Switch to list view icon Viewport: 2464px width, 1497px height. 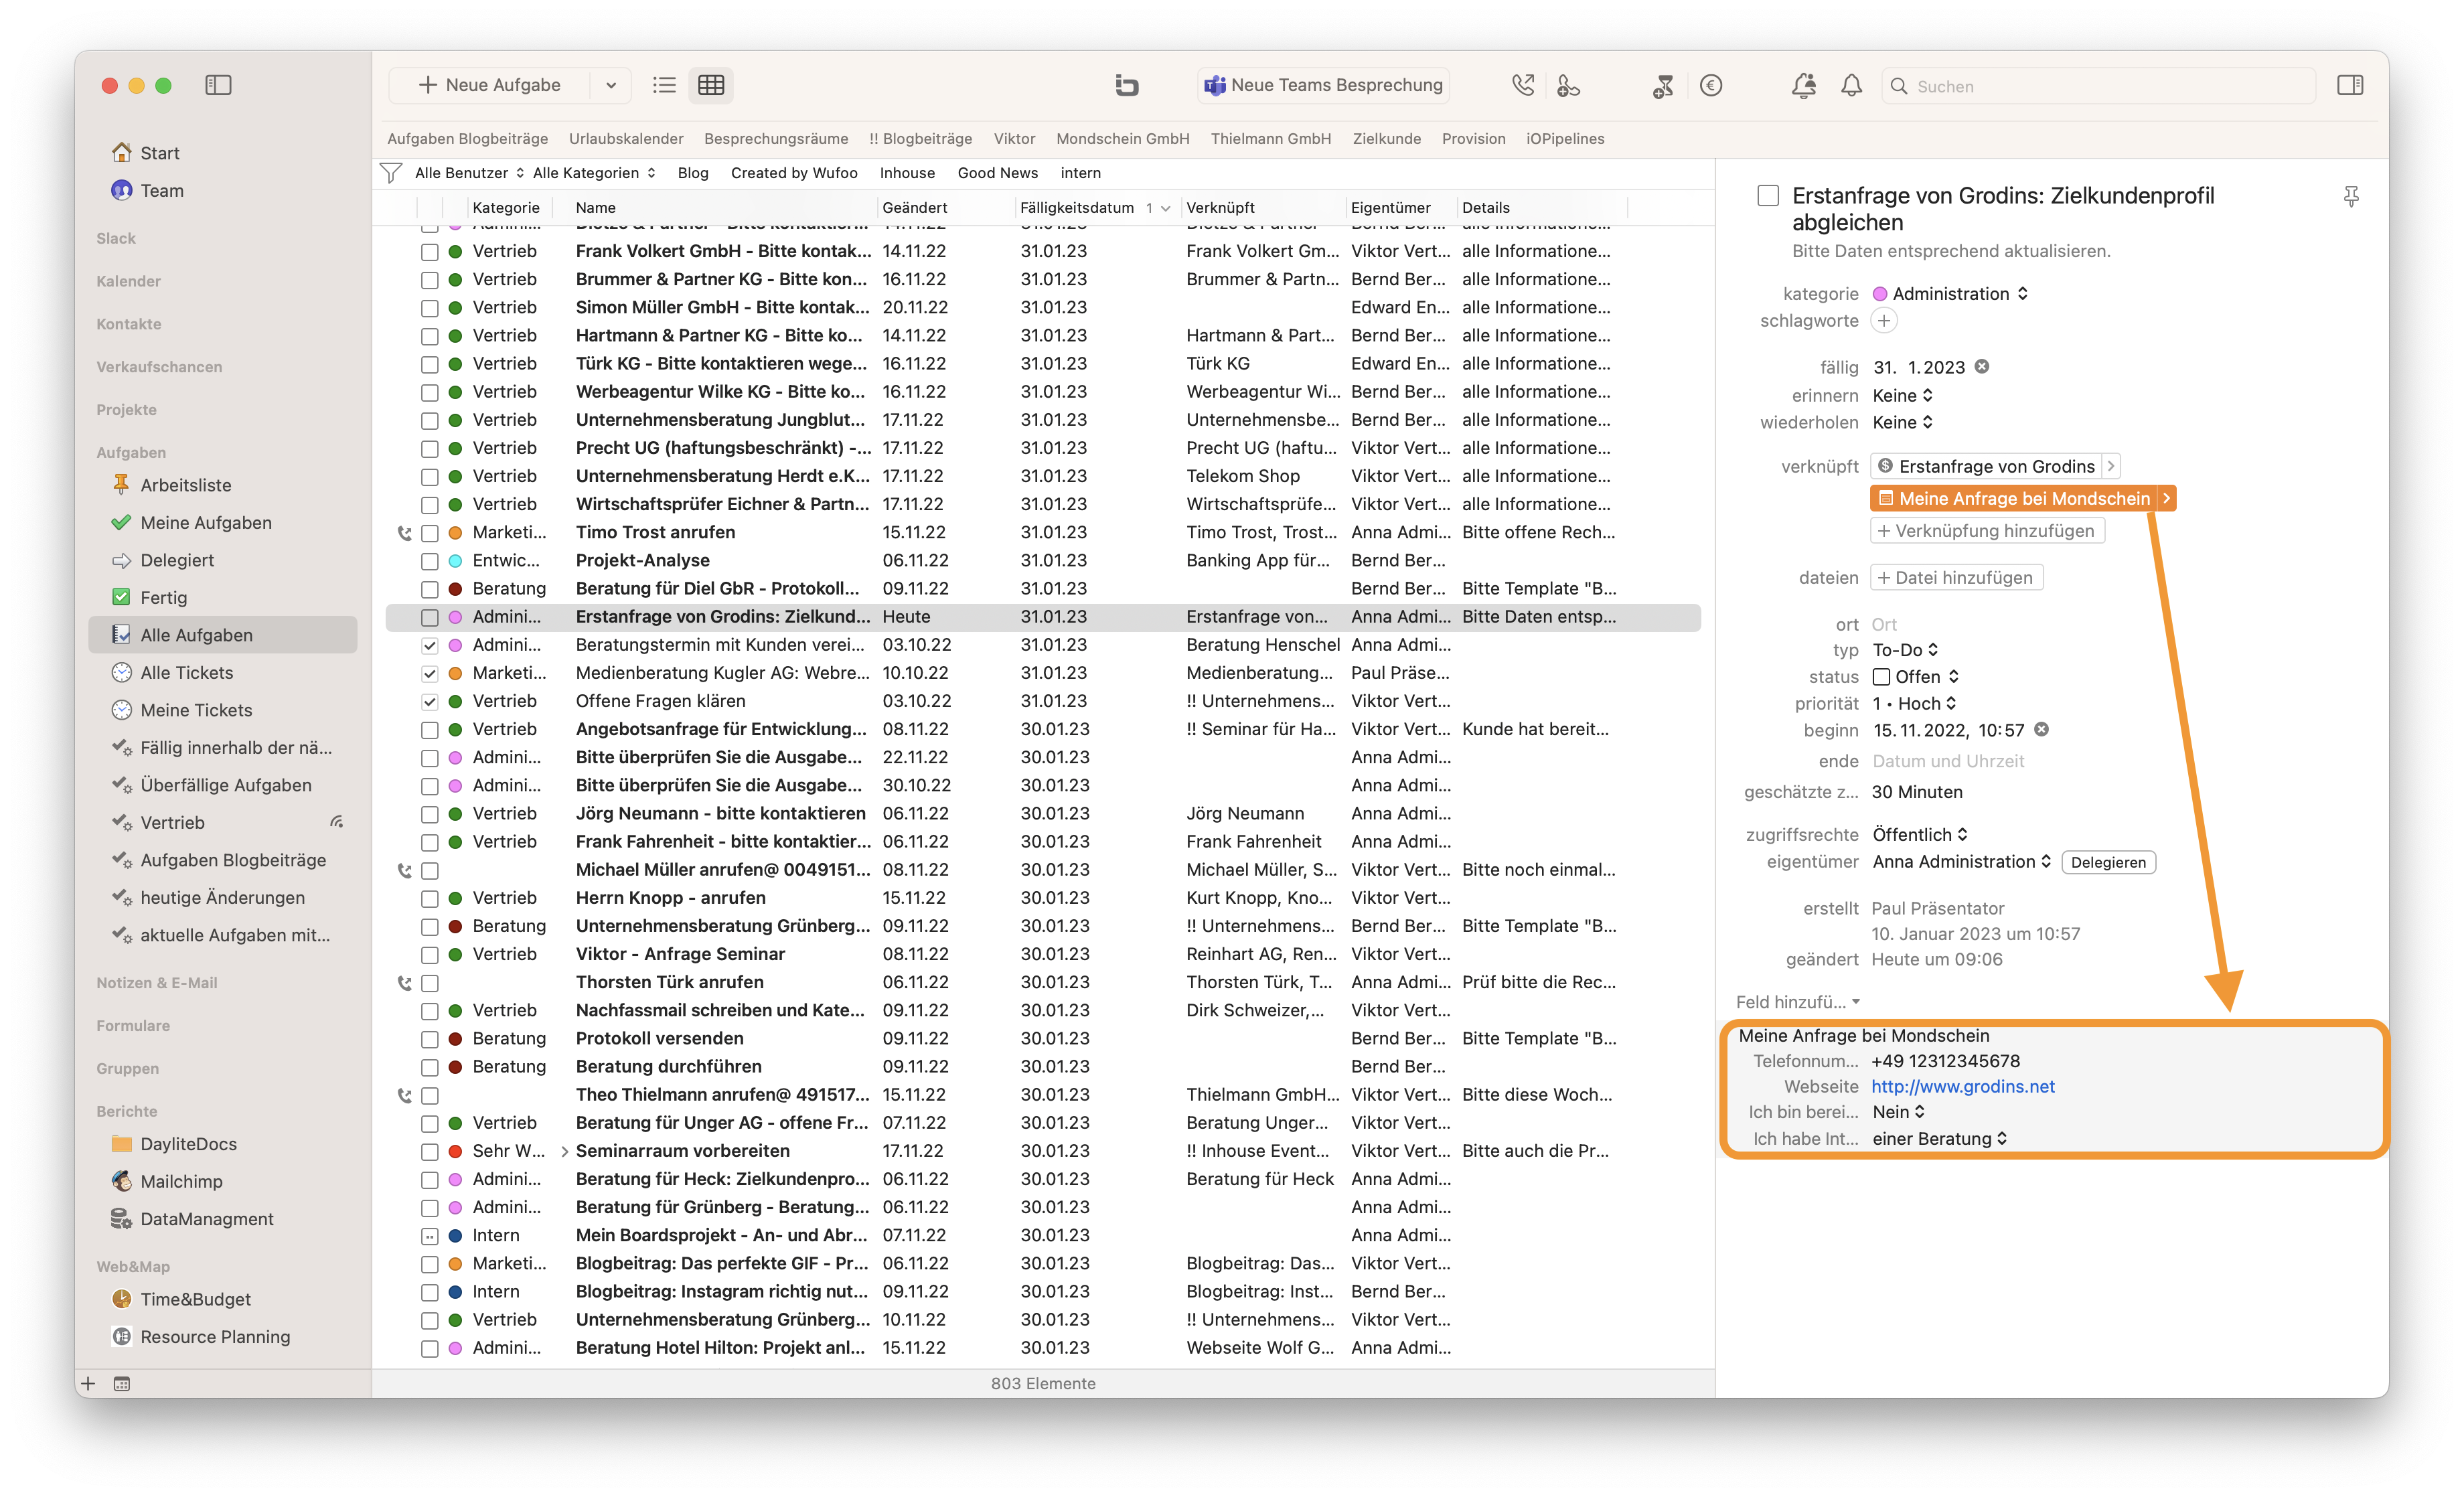click(664, 85)
